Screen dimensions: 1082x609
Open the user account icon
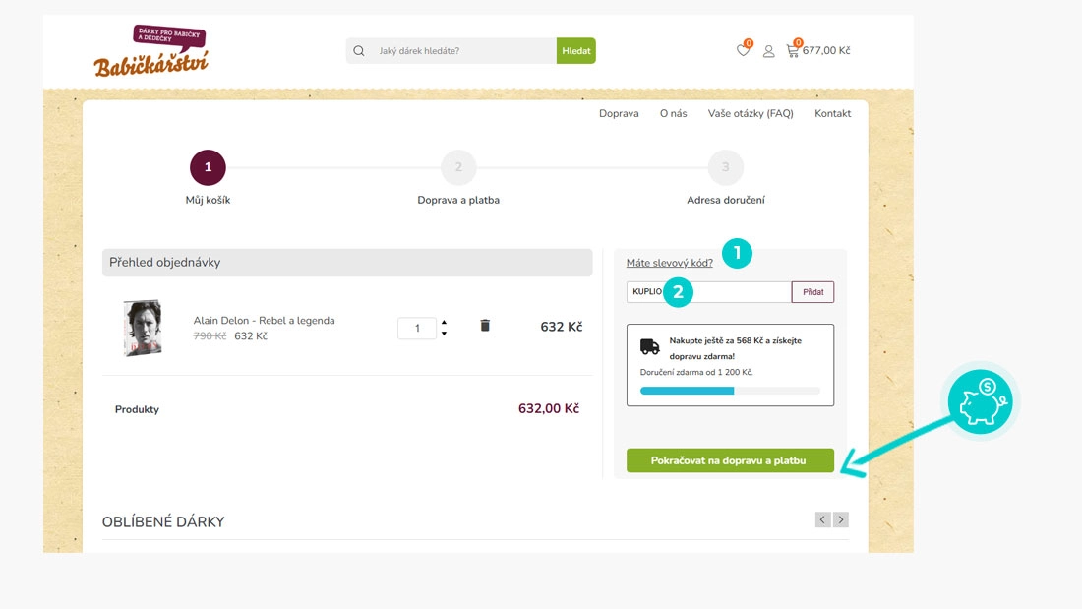[769, 51]
